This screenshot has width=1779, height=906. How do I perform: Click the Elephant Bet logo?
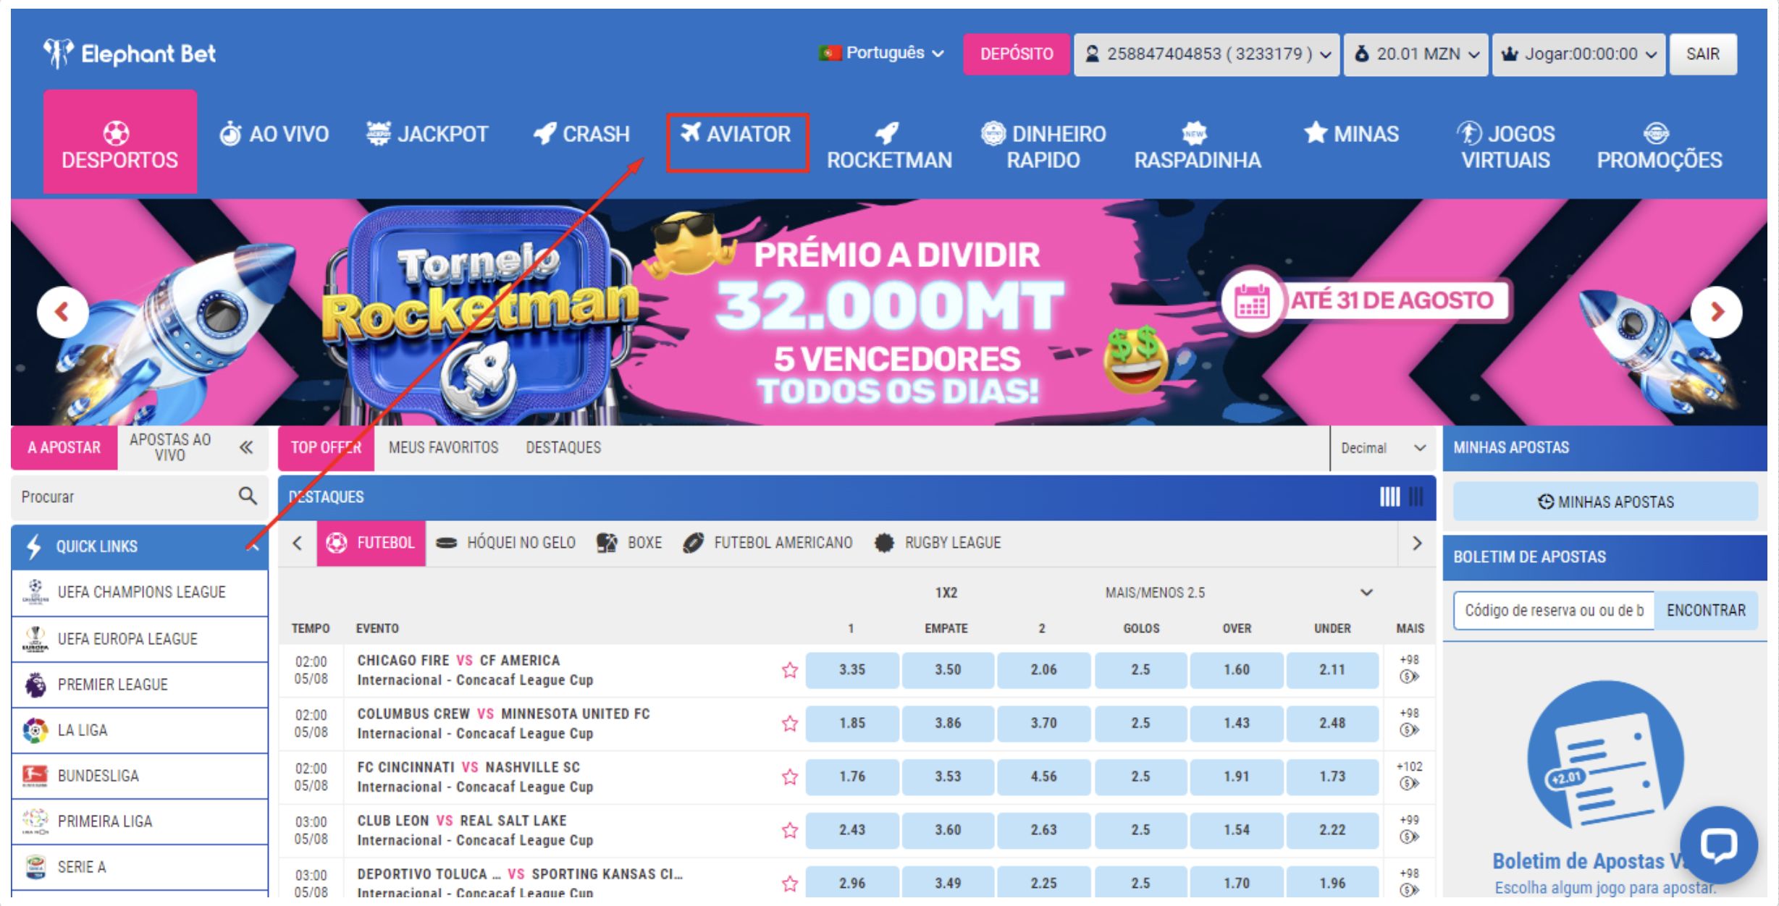click(129, 54)
